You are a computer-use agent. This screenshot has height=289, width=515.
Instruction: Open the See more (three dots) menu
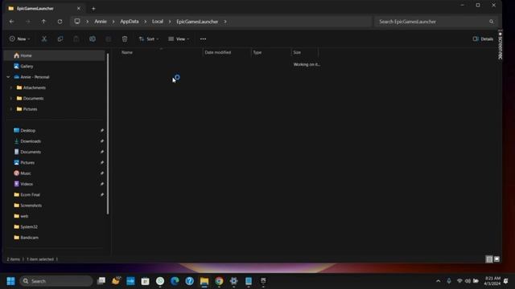203,39
